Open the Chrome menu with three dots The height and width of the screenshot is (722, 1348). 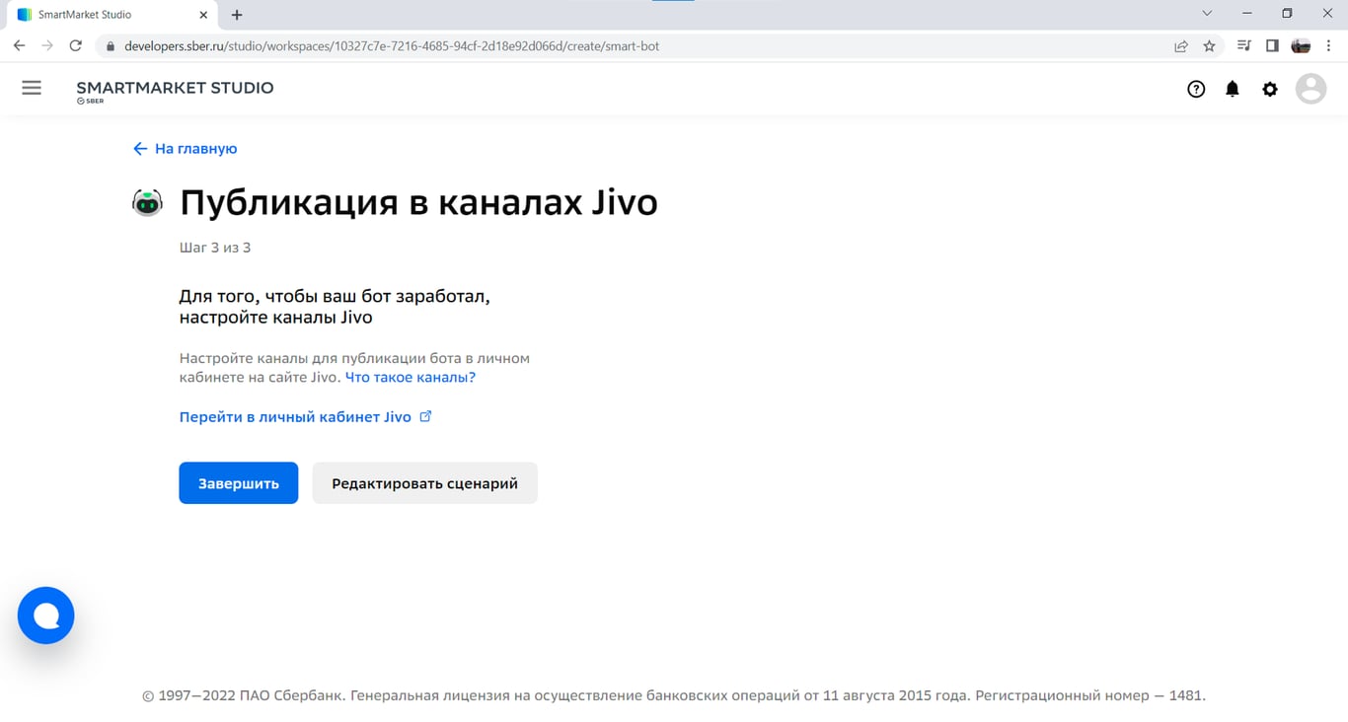[1327, 45]
